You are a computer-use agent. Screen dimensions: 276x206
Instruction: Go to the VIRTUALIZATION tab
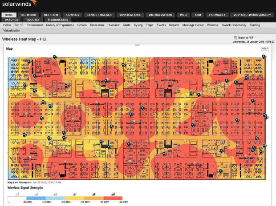click(160, 15)
